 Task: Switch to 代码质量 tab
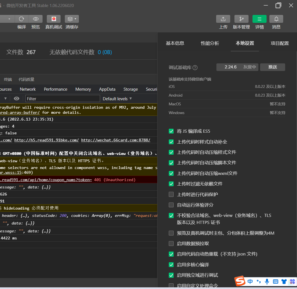pyautogui.click(x=26, y=79)
